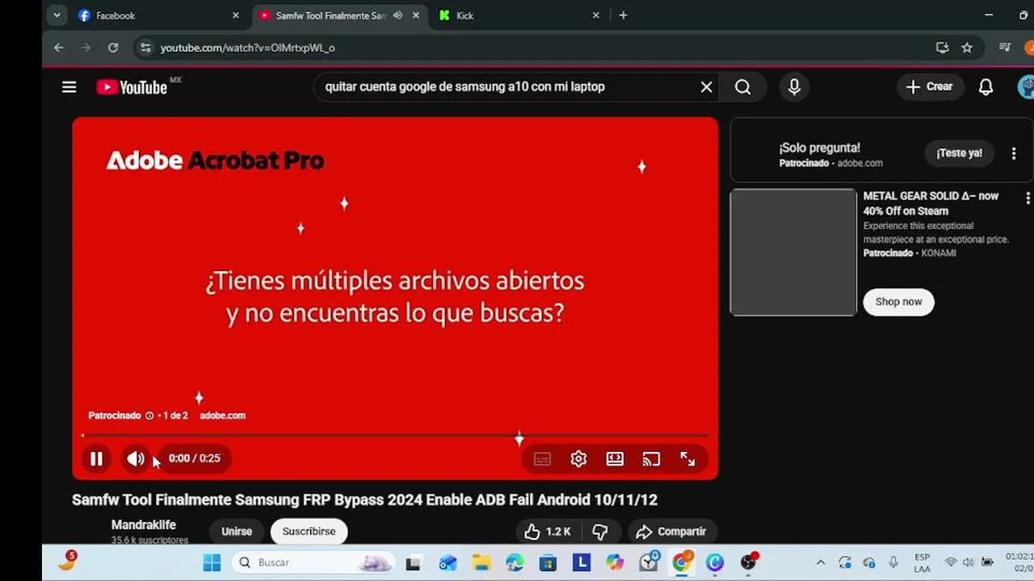
Task: Switch player to theater mode
Action: (615, 459)
